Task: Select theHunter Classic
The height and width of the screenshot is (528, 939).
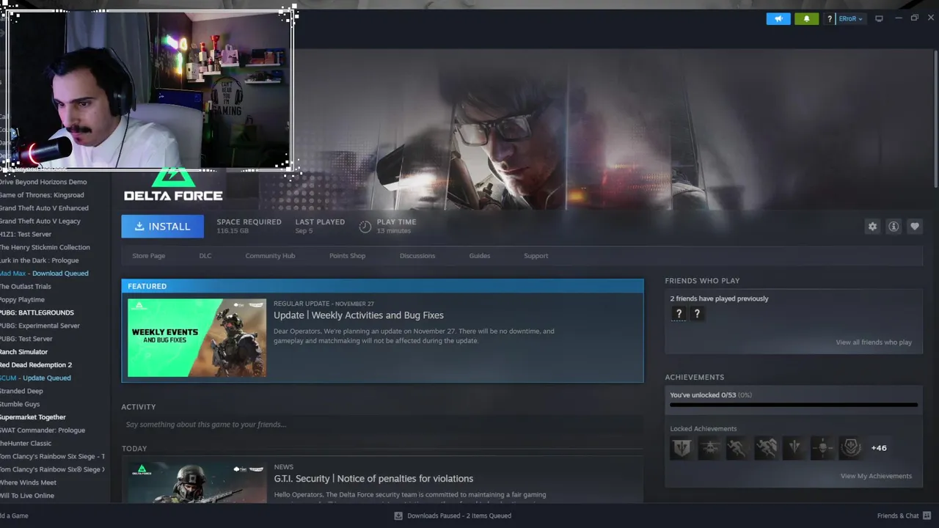Action: 25,444
